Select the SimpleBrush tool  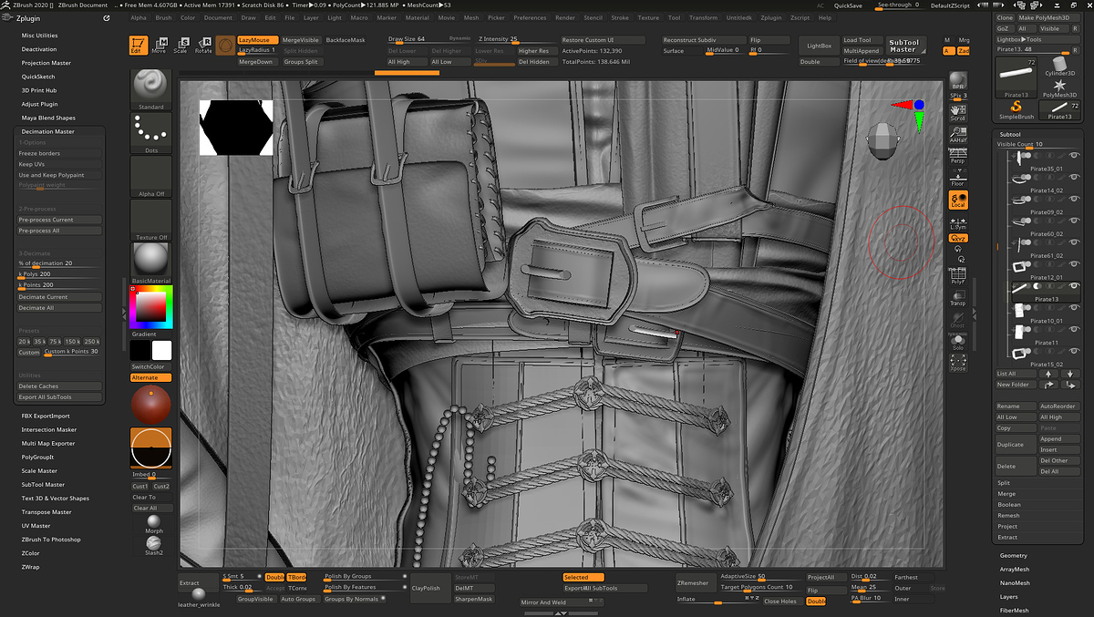pos(1016,110)
